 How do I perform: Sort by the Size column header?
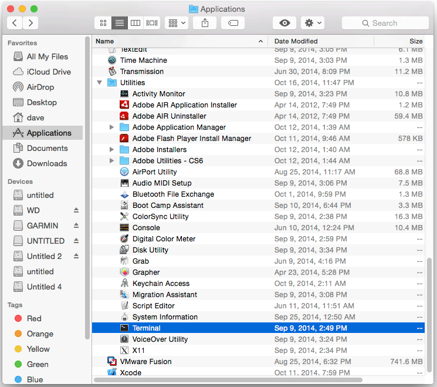point(399,41)
